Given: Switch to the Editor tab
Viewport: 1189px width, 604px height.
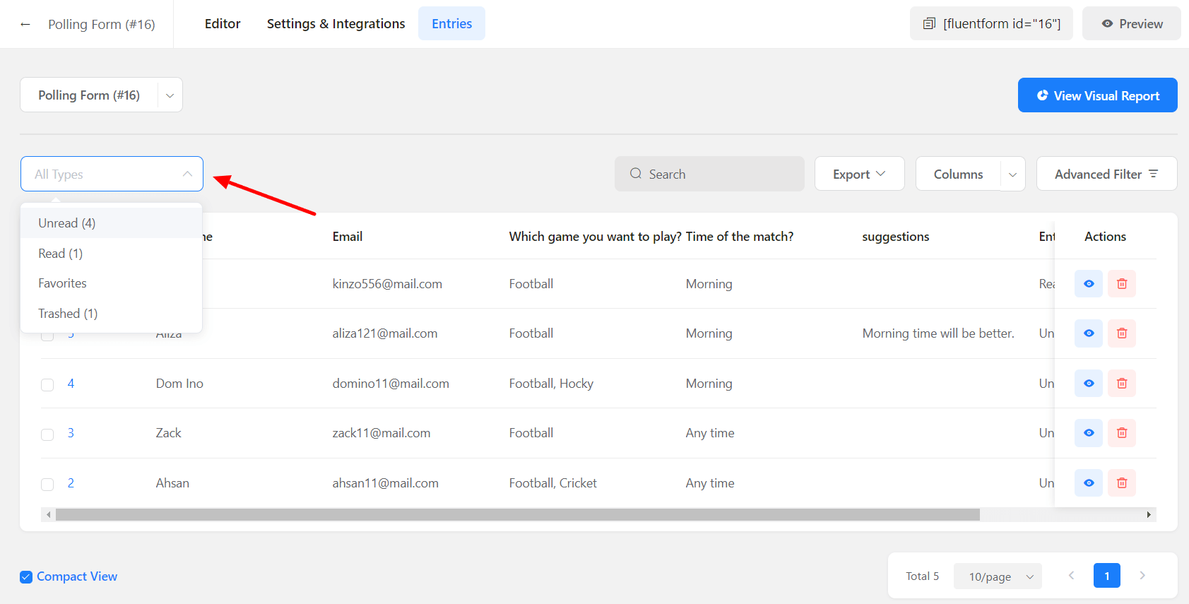Looking at the screenshot, I should tap(223, 24).
